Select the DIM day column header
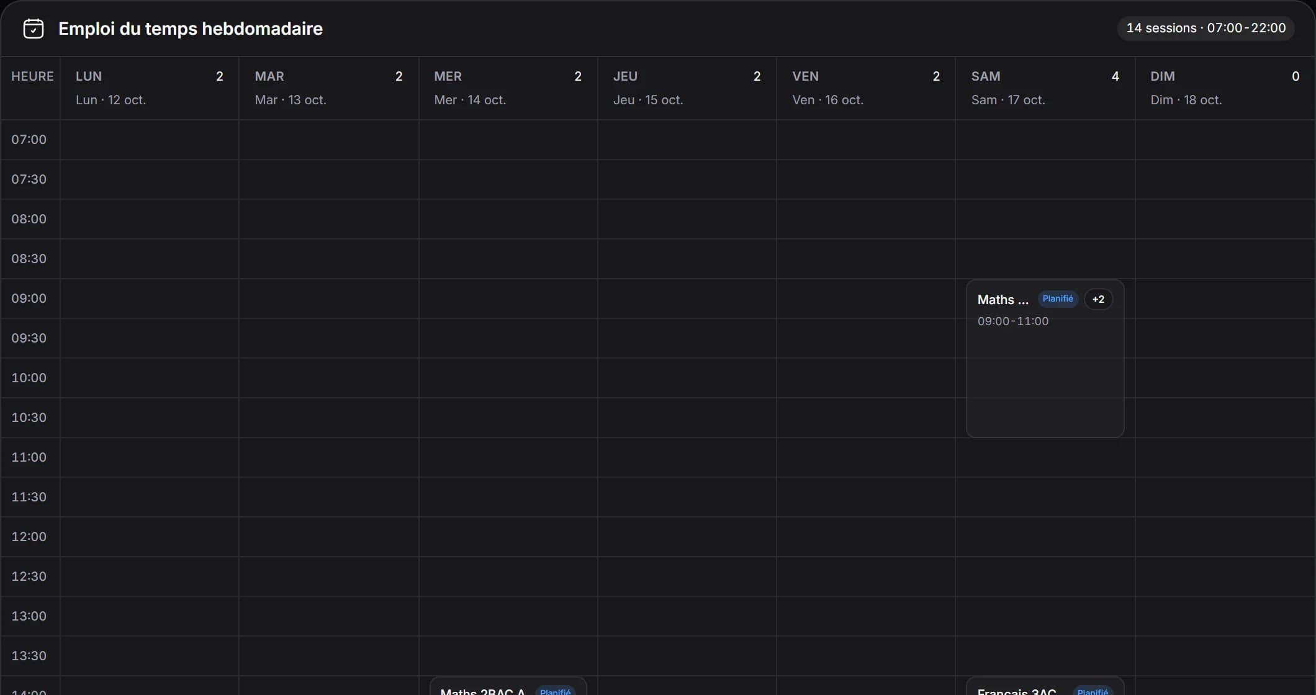Screen dimensions: 1316x695 tap(1225, 88)
